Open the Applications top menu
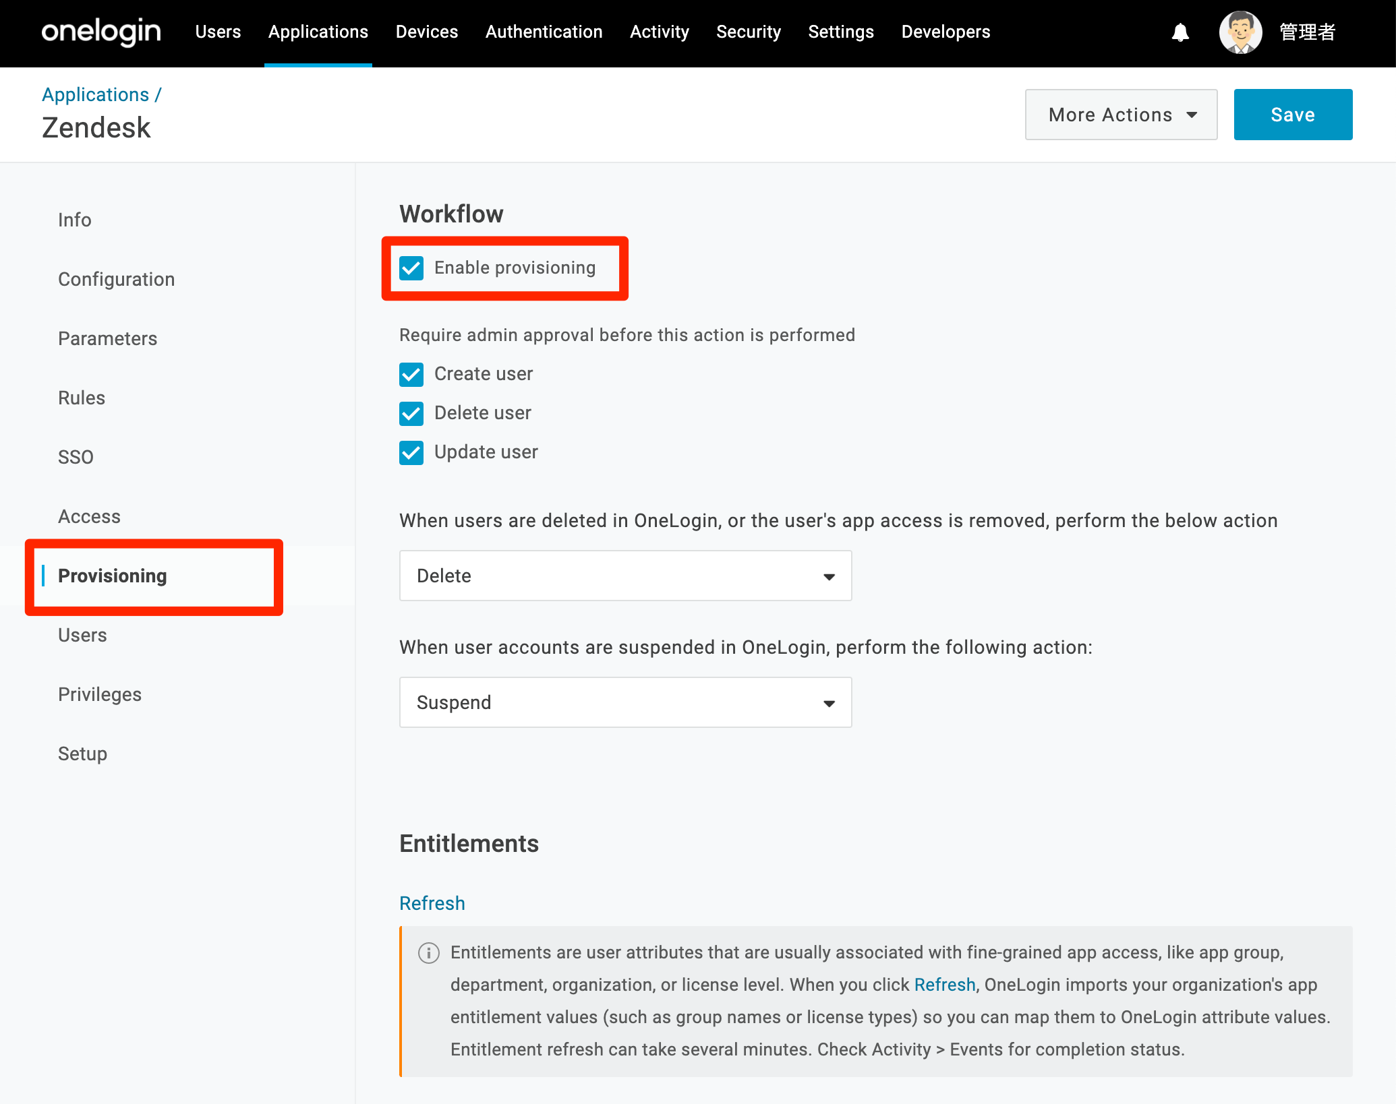 pyautogui.click(x=318, y=32)
